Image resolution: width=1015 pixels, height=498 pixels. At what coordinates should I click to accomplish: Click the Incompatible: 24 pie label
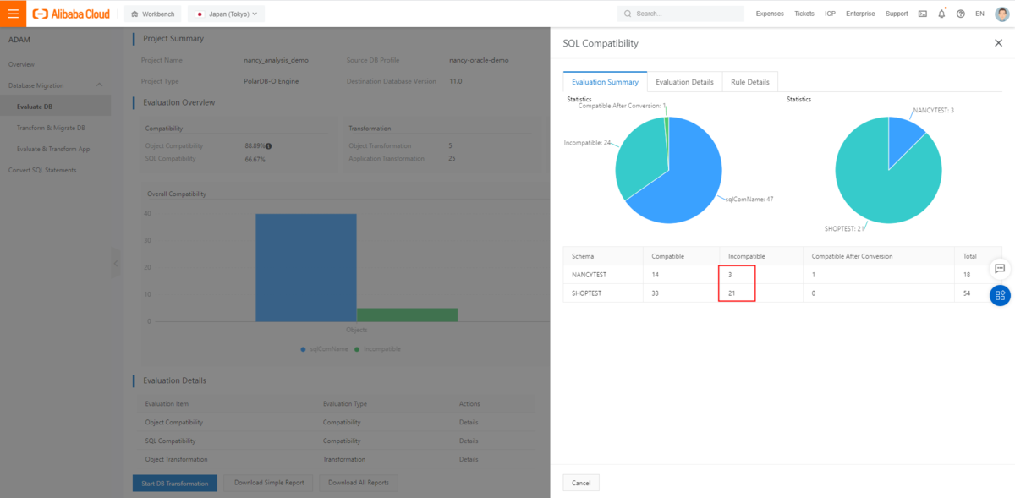tap(588, 143)
